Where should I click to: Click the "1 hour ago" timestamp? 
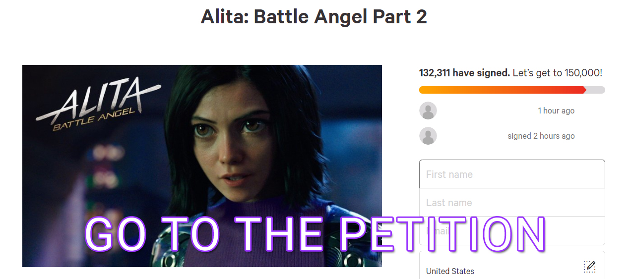coord(556,111)
